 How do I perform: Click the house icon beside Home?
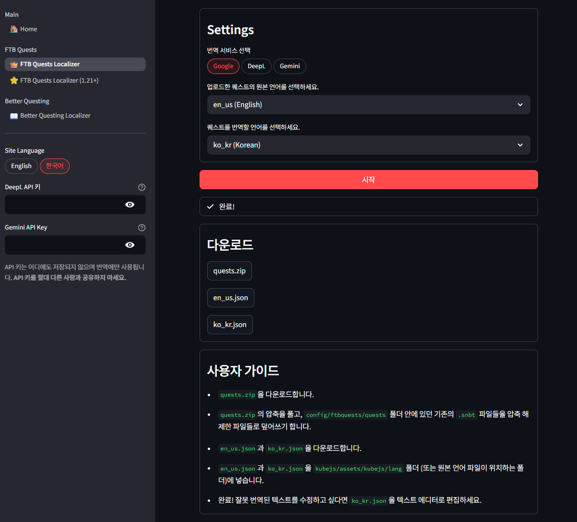click(x=14, y=29)
